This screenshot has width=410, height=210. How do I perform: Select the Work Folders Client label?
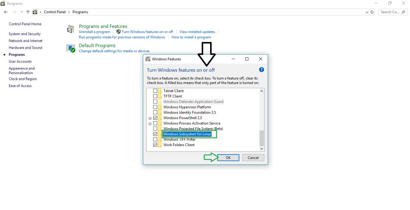pos(179,145)
